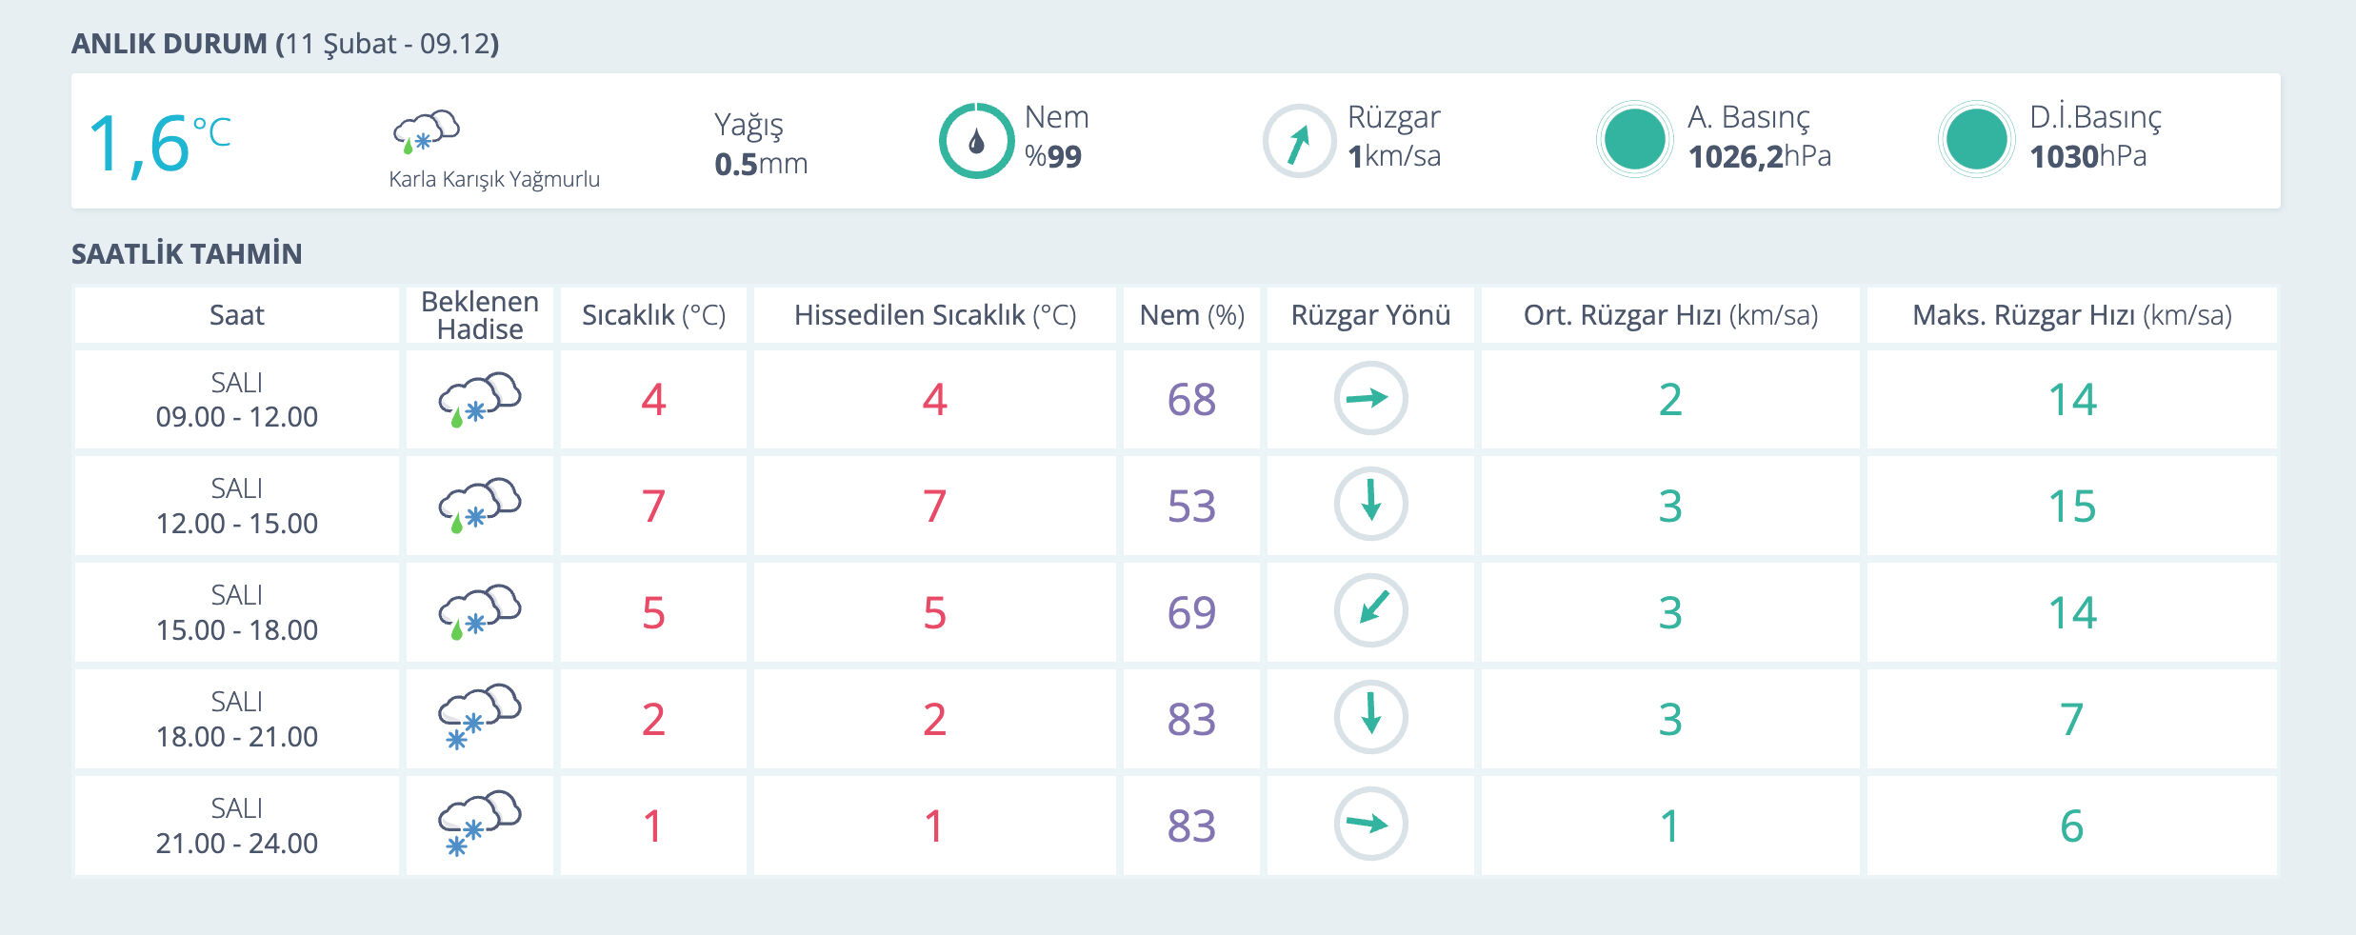Select the Nem (%) column header
The width and height of the screenshot is (2356, 935).
(1194, 314)
